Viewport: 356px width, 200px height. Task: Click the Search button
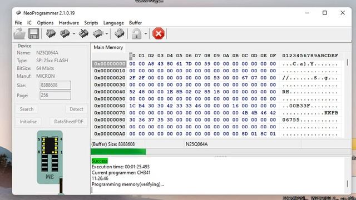tap(27, 109)
